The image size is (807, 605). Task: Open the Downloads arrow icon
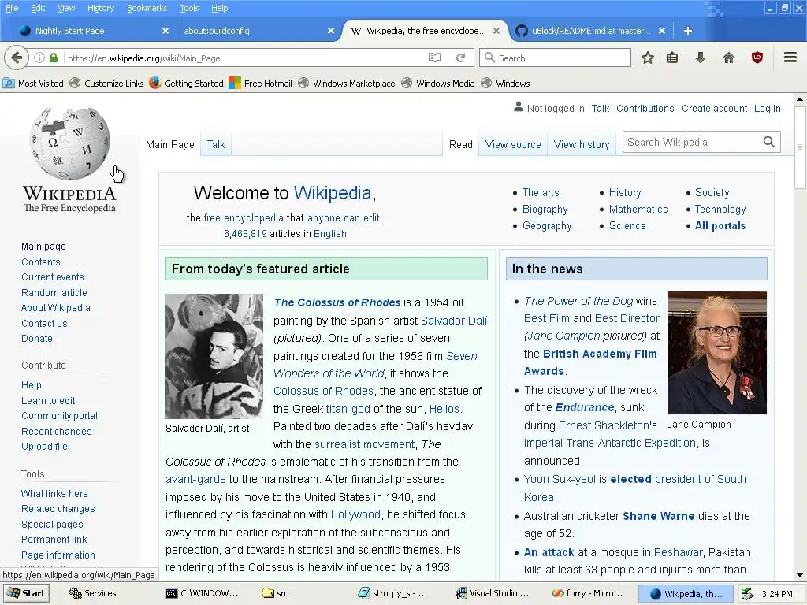(701, 58)
